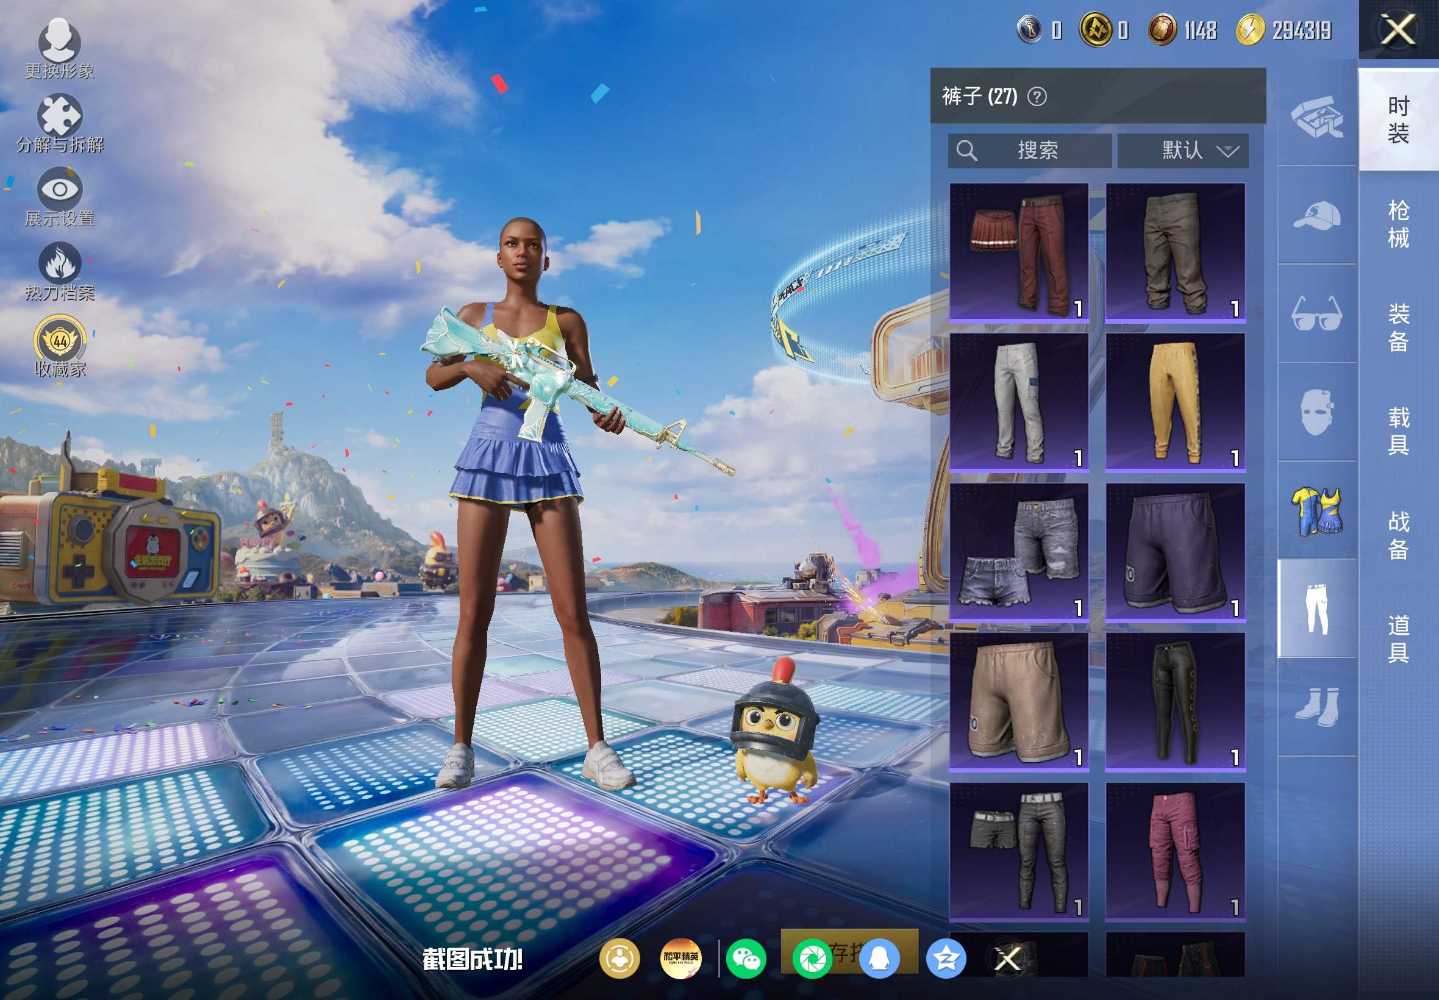This screenshot has width=1439, height=1000.
Task: Select the pink cargo pants item
Action: [x=1175, y=852]
